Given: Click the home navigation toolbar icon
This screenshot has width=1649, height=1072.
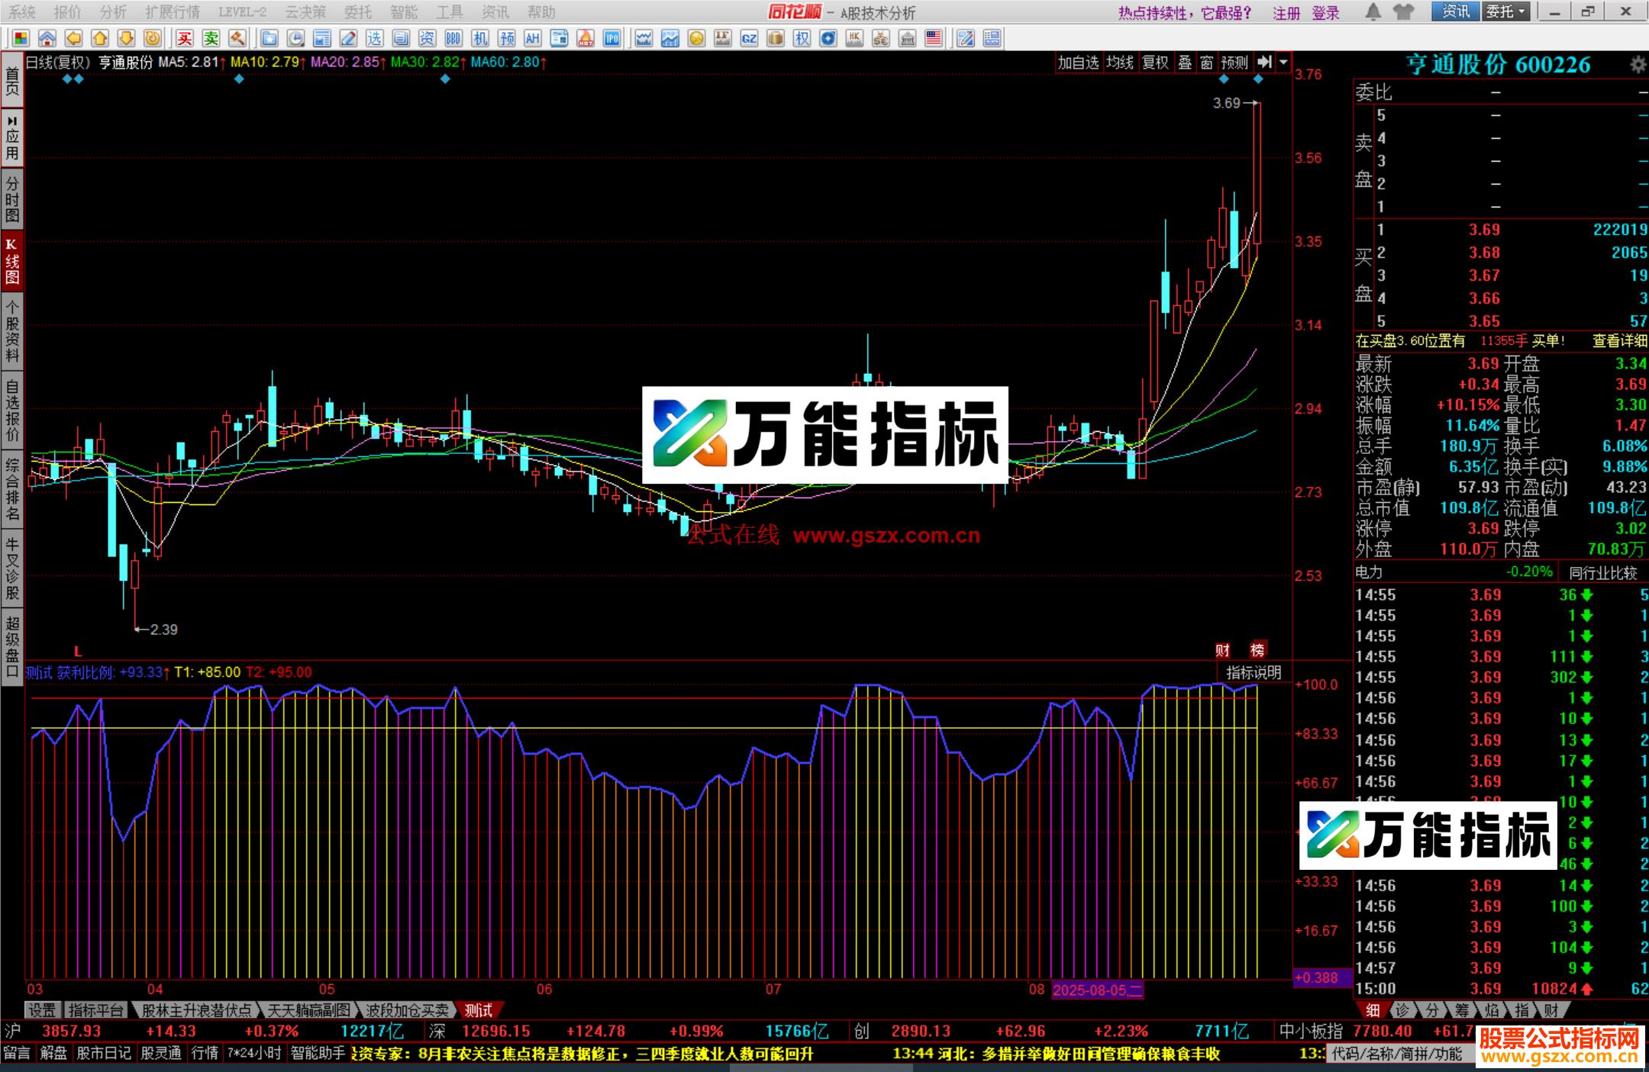Looking at the screenshot, I should pos(47,37).
